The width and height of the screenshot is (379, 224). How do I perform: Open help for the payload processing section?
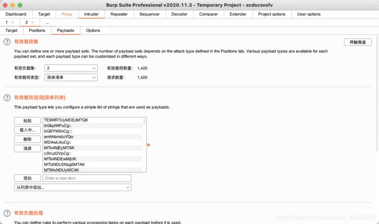[x=7, y=213]
